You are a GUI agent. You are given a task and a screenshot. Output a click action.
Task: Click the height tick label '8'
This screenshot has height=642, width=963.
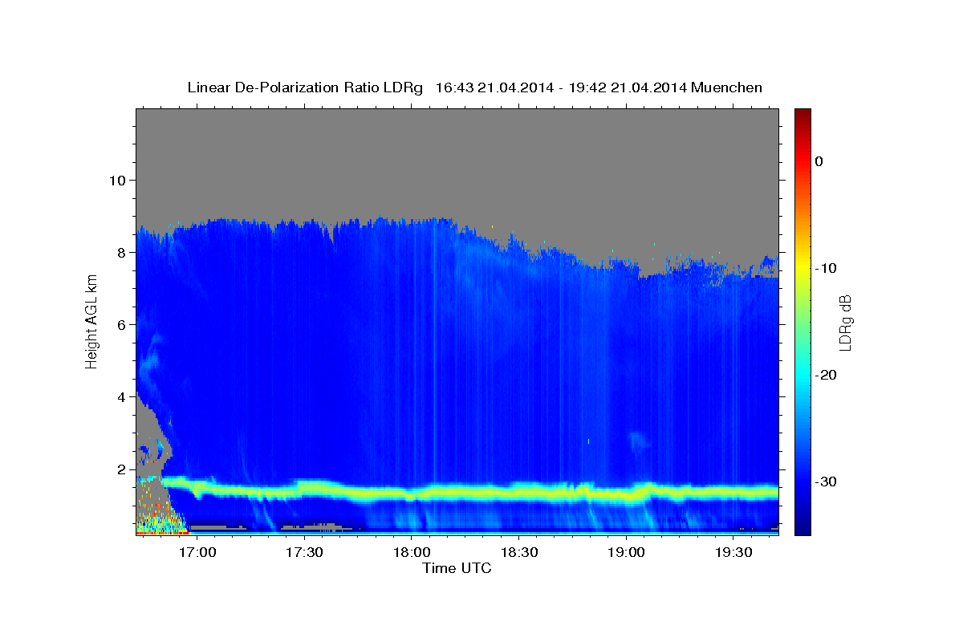[120, 252]
